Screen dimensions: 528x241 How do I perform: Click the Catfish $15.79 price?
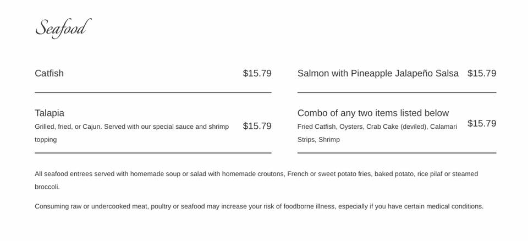[x=257, y=73]
